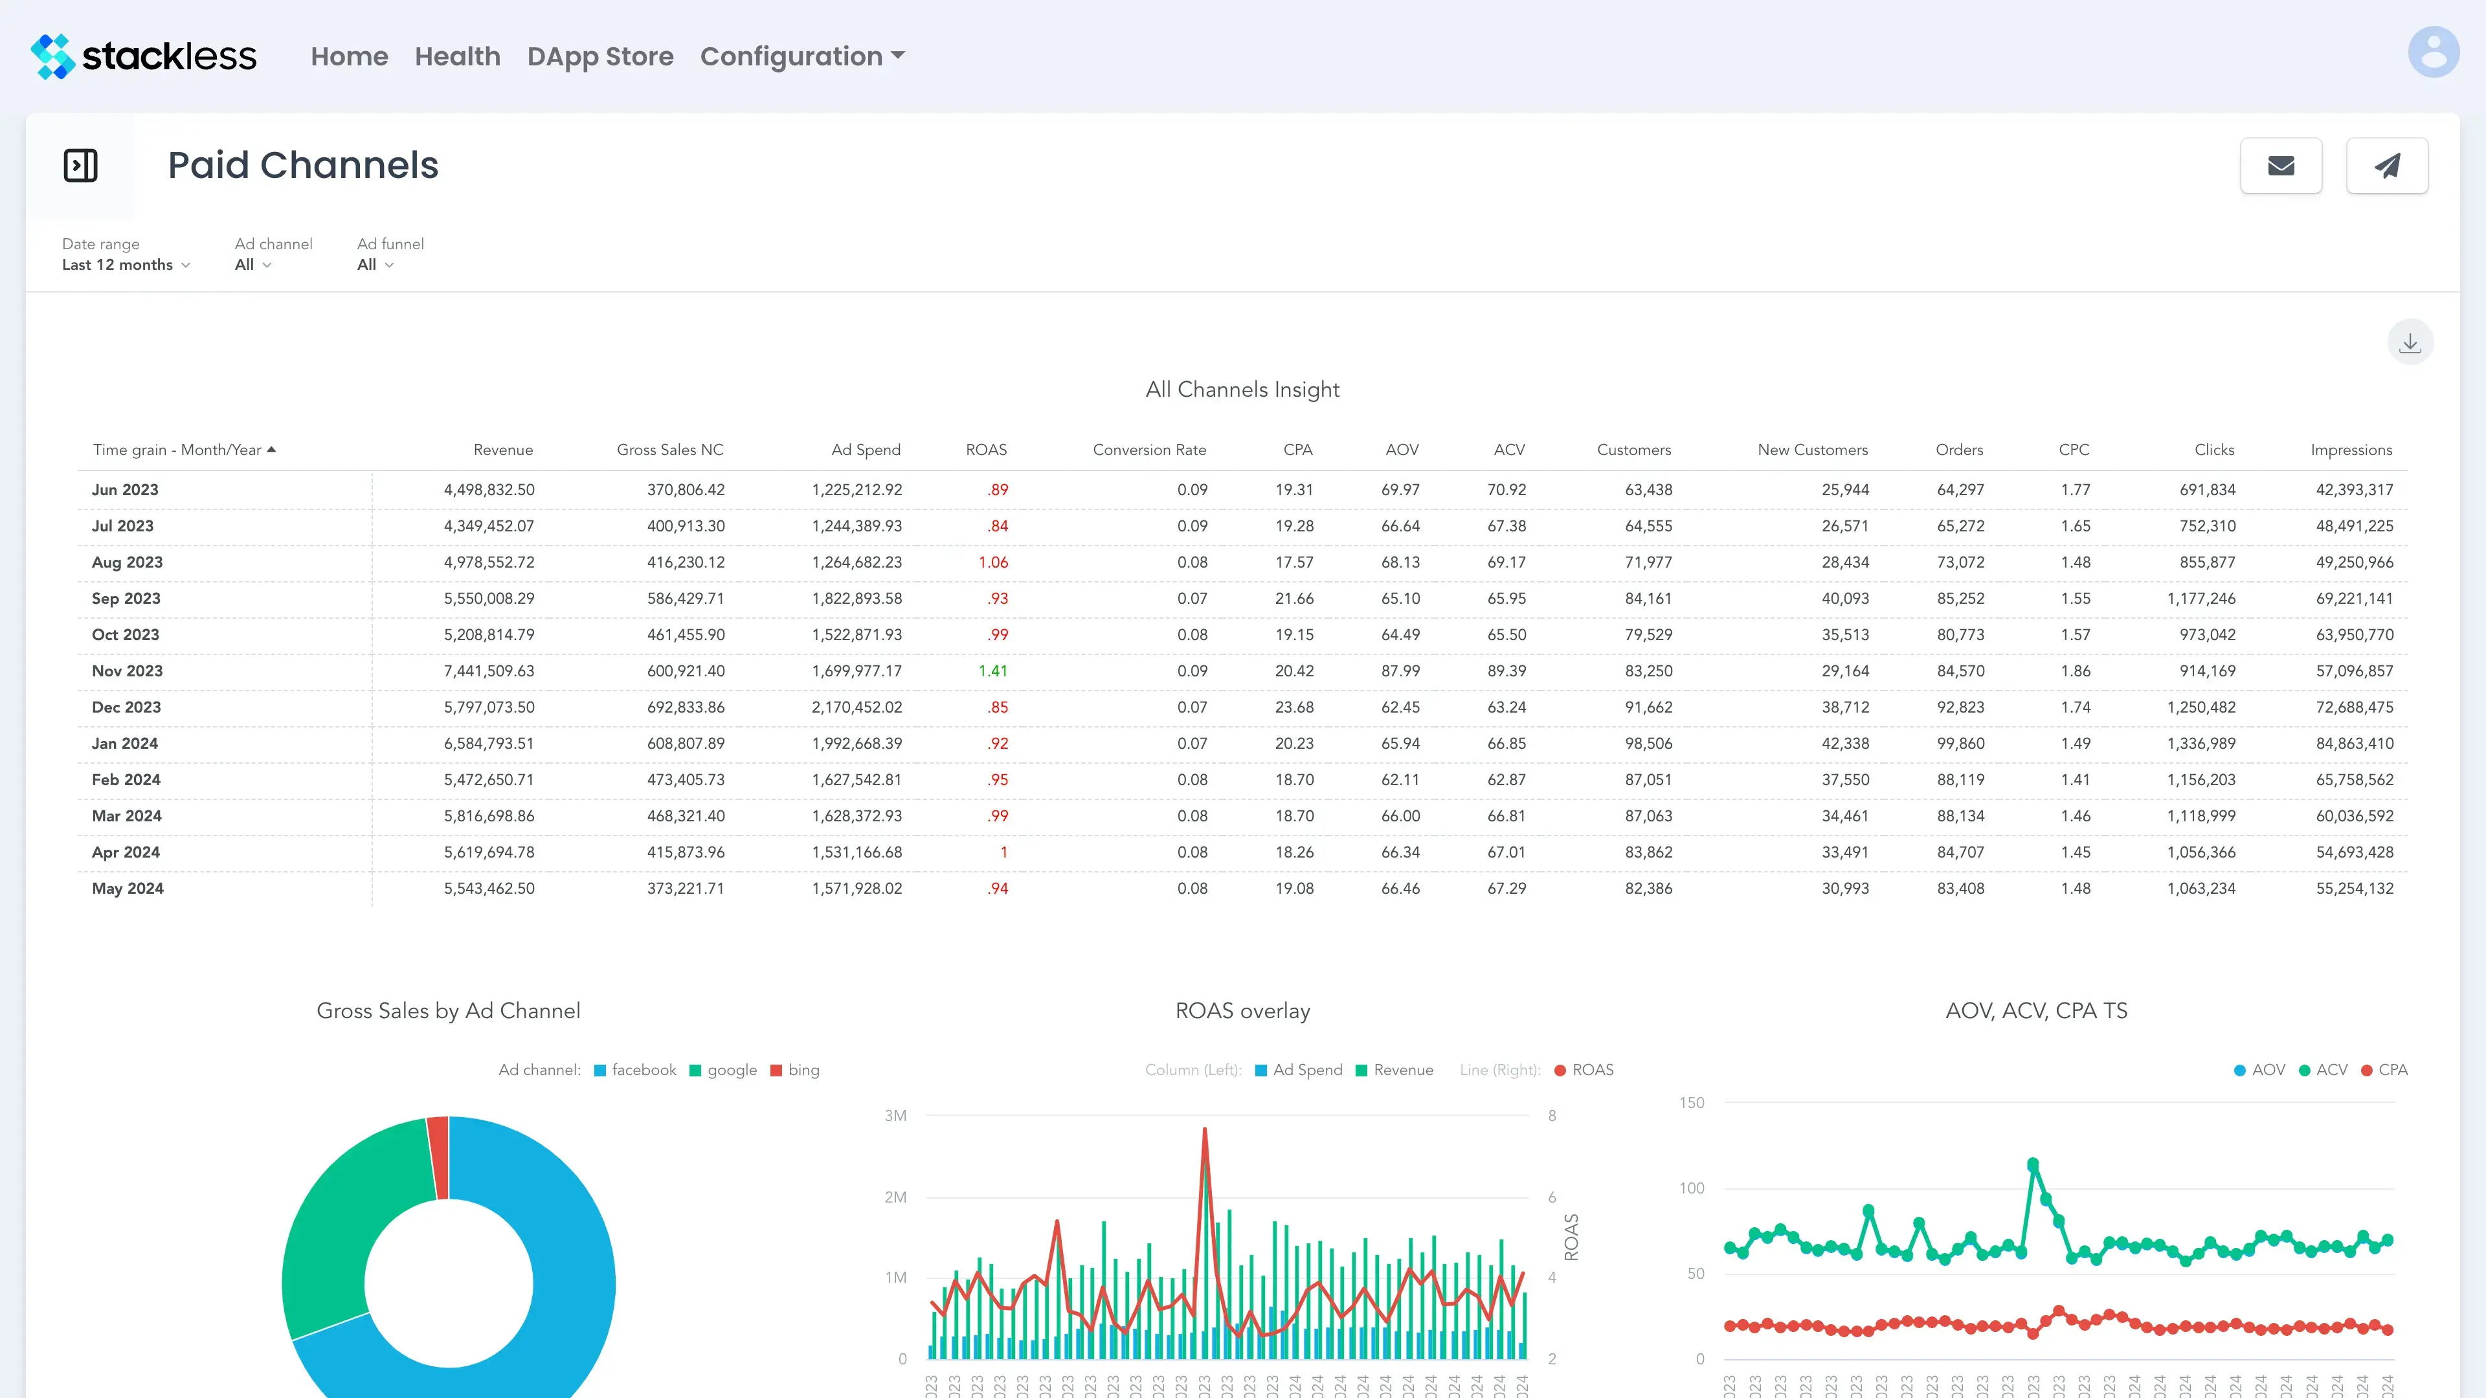Toggle google legend in Gross Sales chart
The image size is (2486, 1398).
click(723, 1070)
